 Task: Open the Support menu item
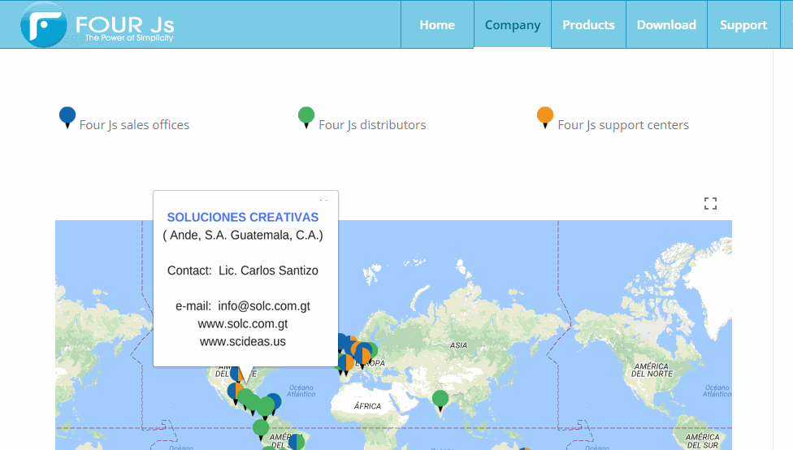click(x=743, y=25)
